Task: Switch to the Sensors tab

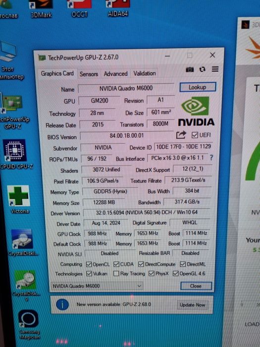Action: pyautogui.click(x=89, y=74)
